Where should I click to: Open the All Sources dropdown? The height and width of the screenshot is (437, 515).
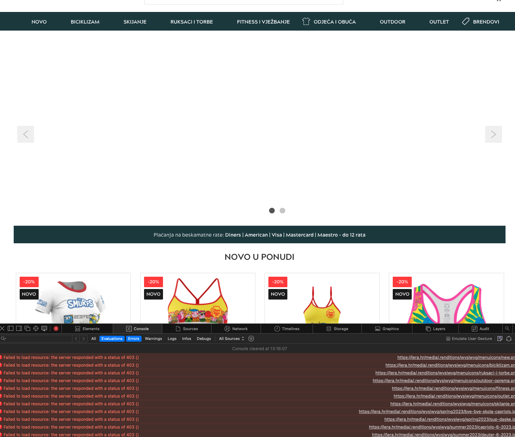coord(232,339)
